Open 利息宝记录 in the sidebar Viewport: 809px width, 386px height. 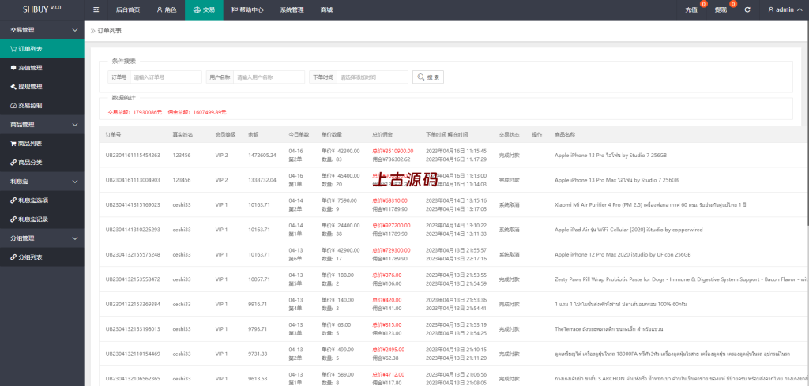[42, 219]
